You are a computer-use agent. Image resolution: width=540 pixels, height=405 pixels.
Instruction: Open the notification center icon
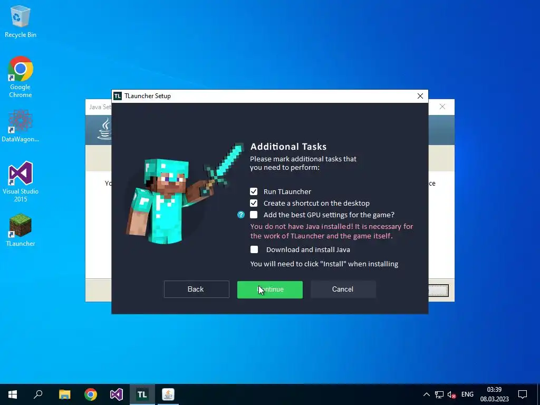(523, 394)
